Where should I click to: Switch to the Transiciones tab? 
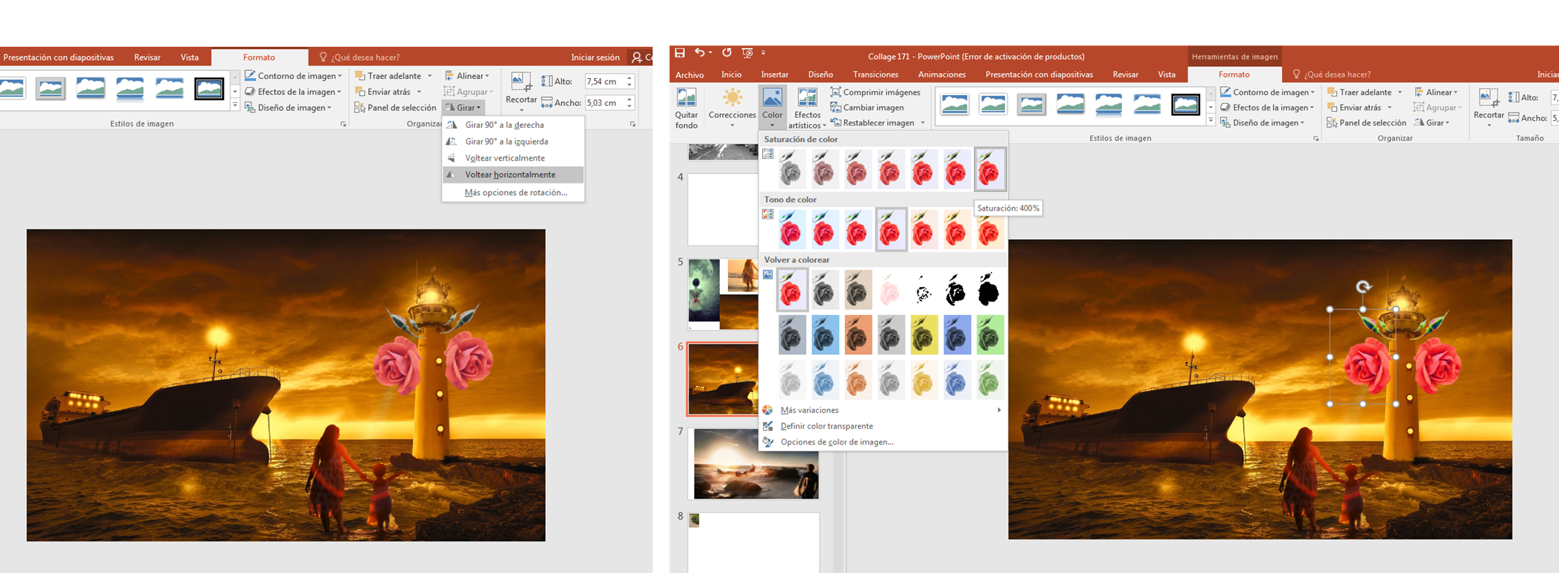[875, 75]
